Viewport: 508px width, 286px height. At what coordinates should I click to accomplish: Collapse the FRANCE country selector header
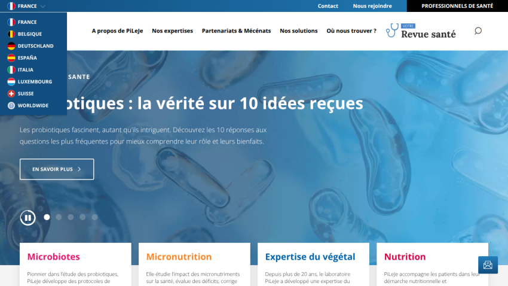[x=26, y=6]
